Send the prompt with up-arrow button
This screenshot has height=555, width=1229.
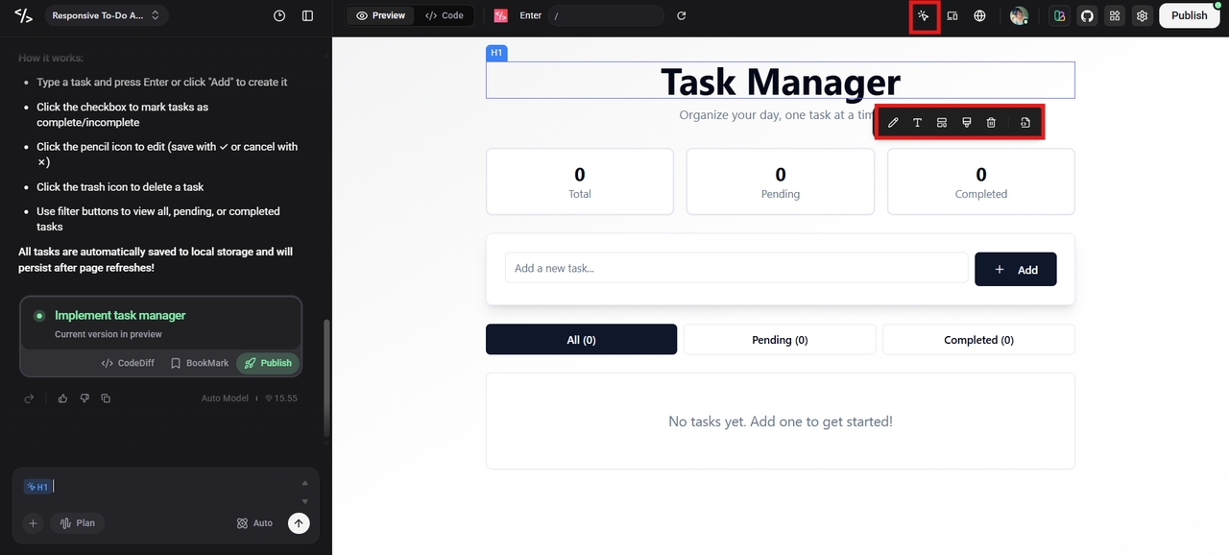click(x=299, y=523)
